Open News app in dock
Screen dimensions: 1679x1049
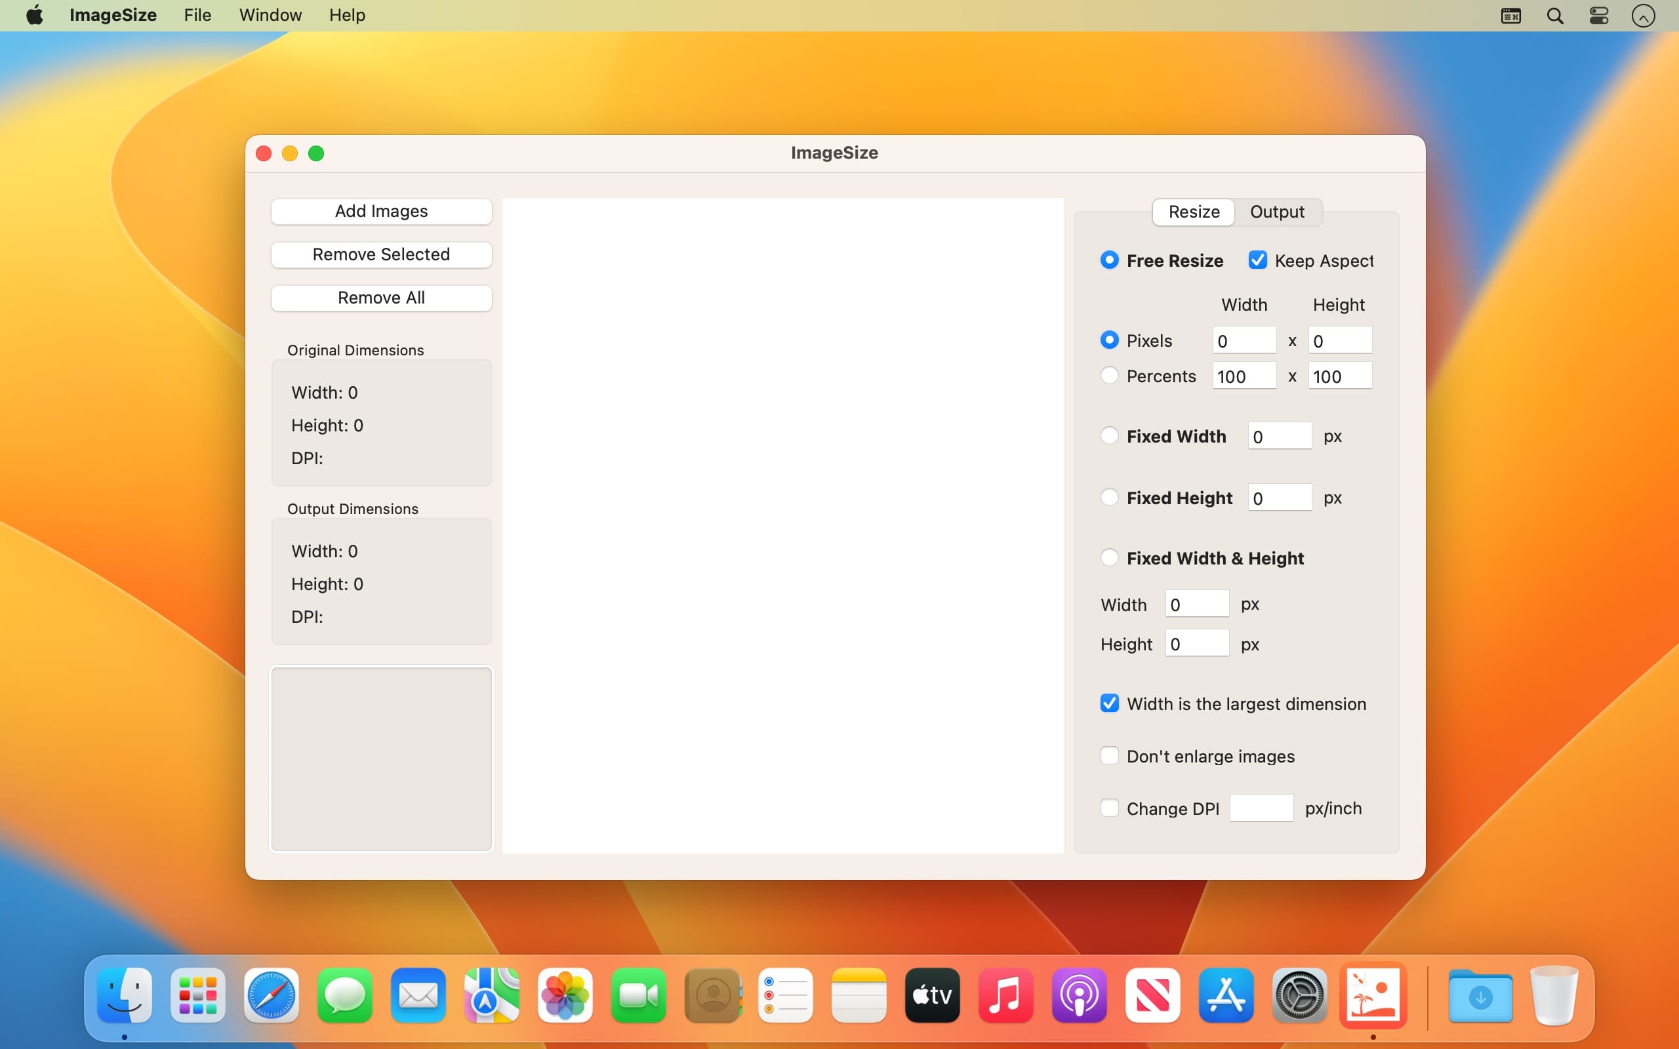tap(1153, 995)
